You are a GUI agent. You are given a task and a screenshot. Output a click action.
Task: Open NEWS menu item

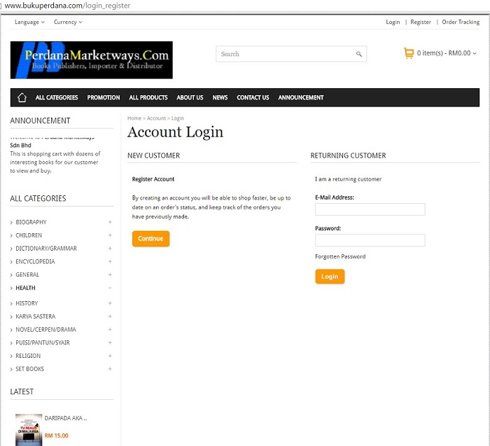click(220, 97)
